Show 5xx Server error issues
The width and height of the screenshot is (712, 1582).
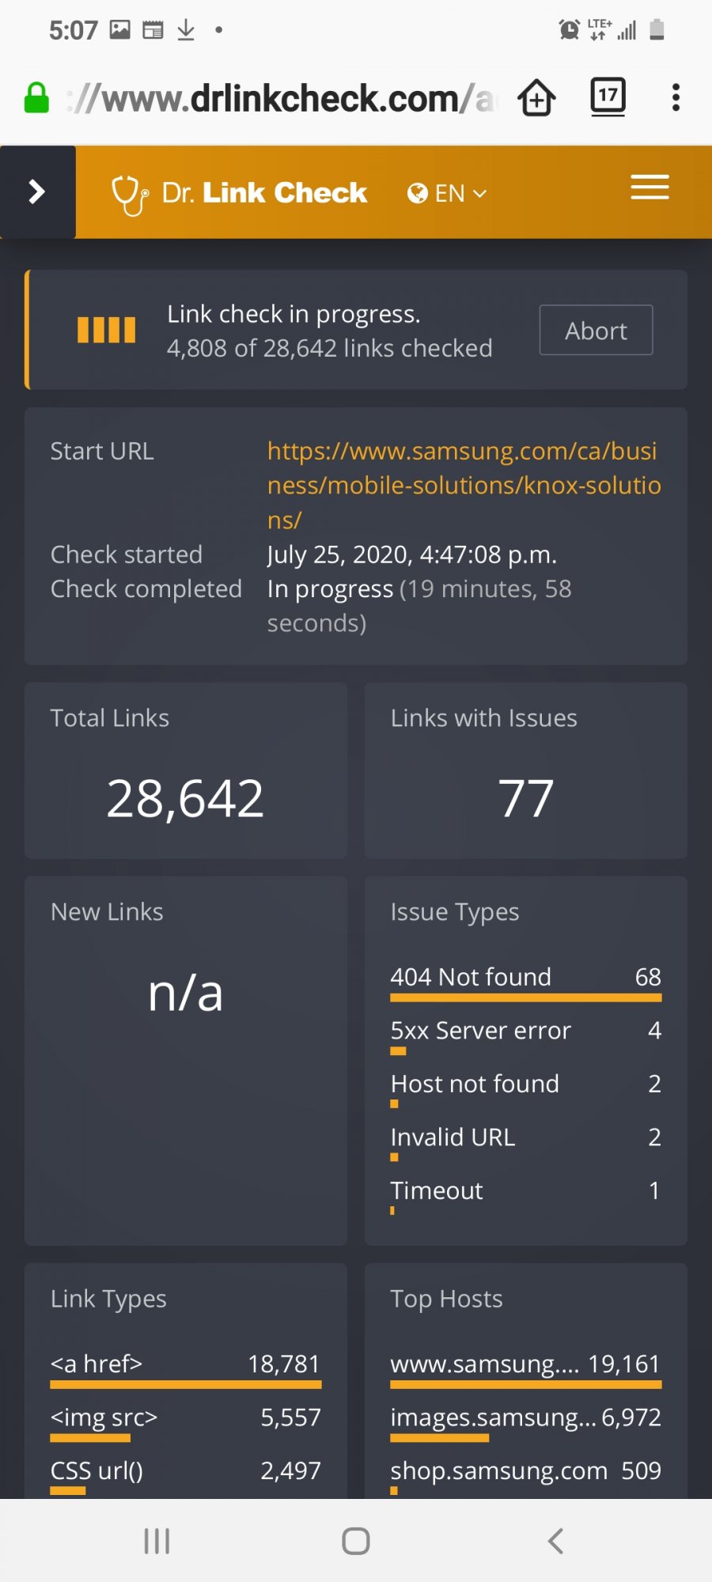click(x=526, y=1035)
